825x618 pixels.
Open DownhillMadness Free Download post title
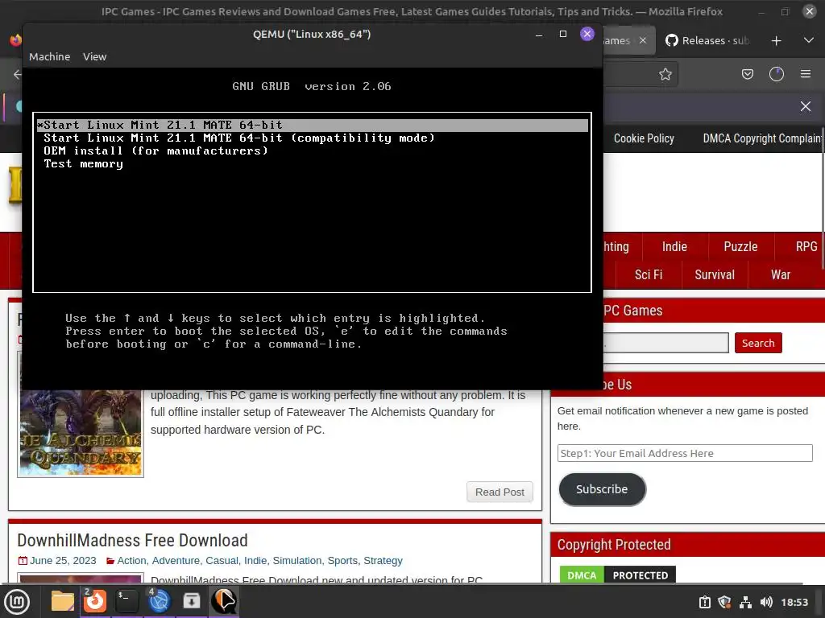coord(133,540)
